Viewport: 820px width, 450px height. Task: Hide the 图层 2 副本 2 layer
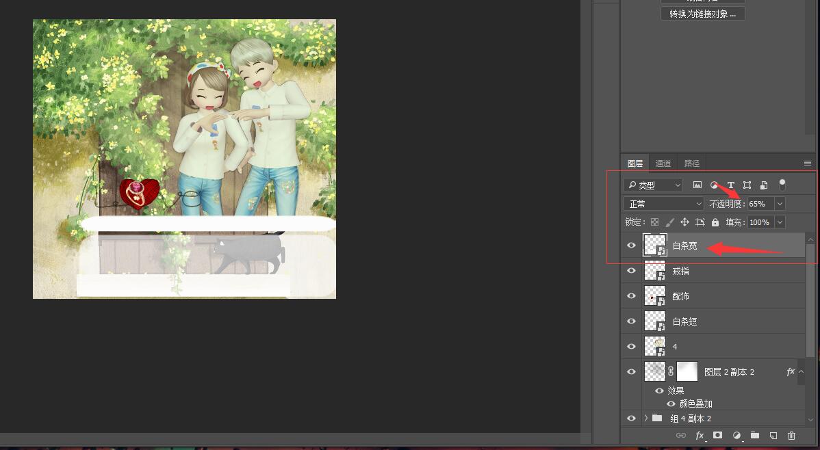click(631, 371)
